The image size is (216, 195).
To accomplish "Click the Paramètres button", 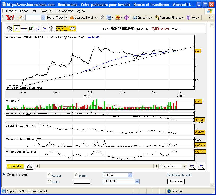I will pyautogui.click(x=15, y=166).
